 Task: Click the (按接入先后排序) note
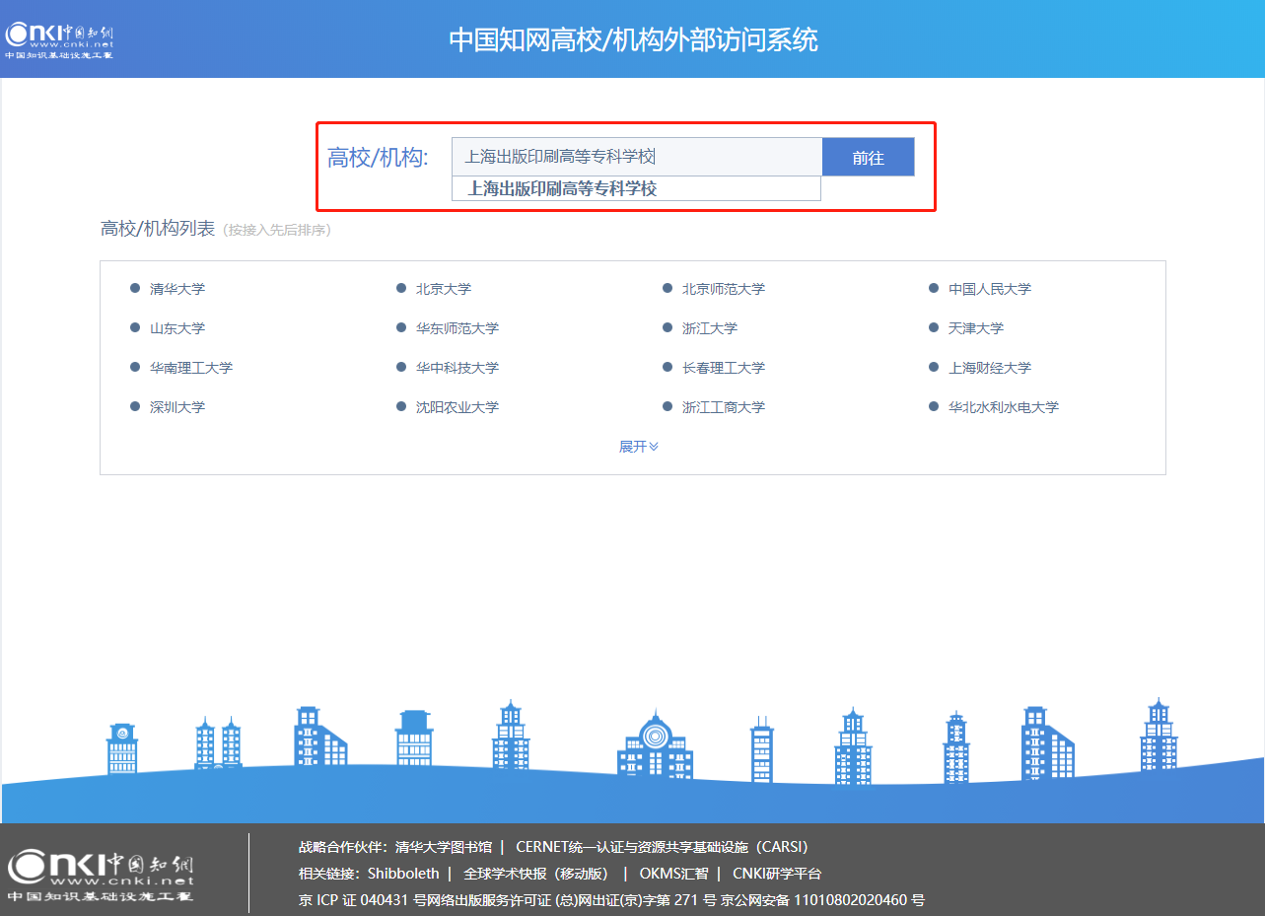[277, 231]
